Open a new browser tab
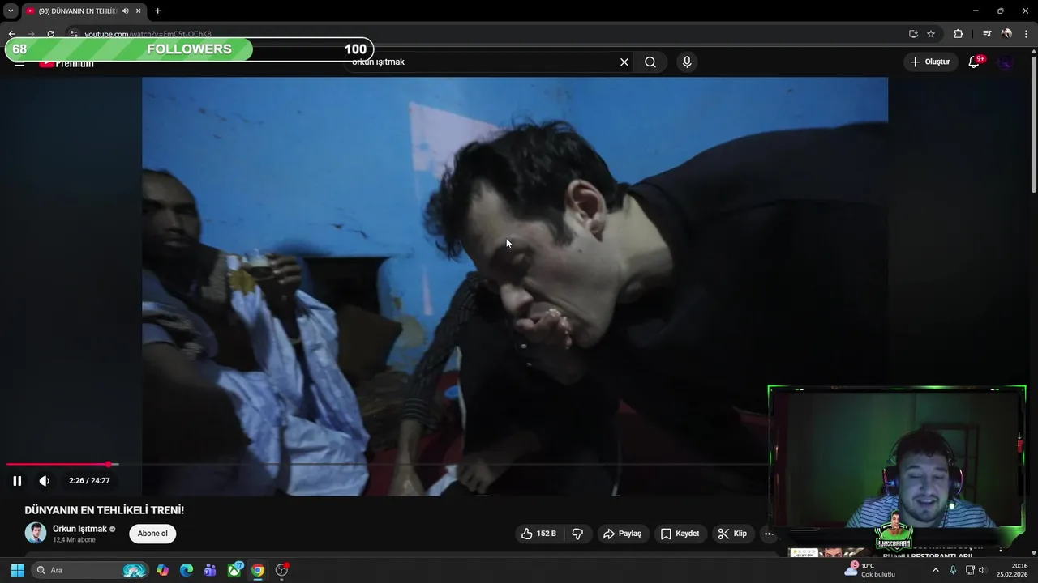 tap(157, 11)
